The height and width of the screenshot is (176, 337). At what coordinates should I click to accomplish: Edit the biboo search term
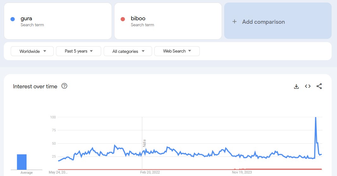coord(138,18)
